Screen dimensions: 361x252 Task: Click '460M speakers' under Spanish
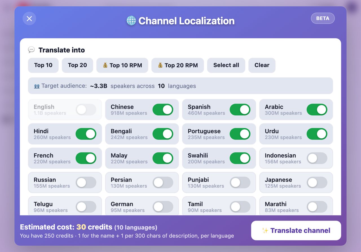tap(206, 113)
